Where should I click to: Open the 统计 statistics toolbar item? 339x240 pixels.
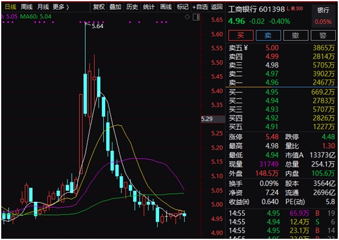click(149, 7)
